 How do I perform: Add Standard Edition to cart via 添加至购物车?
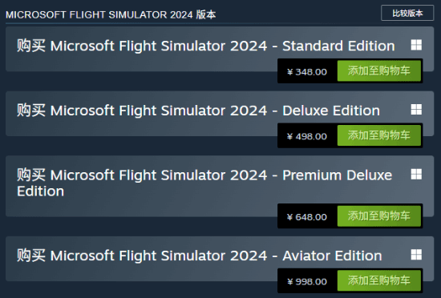point(378,70)
